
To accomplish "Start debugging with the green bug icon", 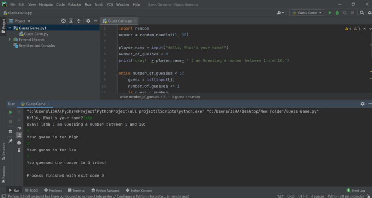I will coord(337,13).
